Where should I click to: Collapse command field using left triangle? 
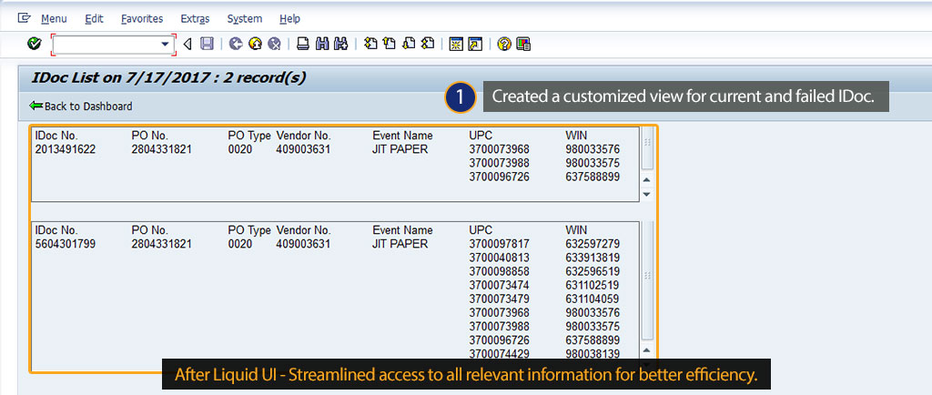click(x=187, y=44)
